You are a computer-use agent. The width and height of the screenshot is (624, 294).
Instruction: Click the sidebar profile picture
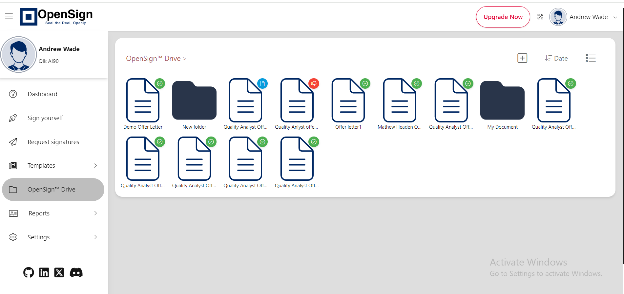pos(18,54)
